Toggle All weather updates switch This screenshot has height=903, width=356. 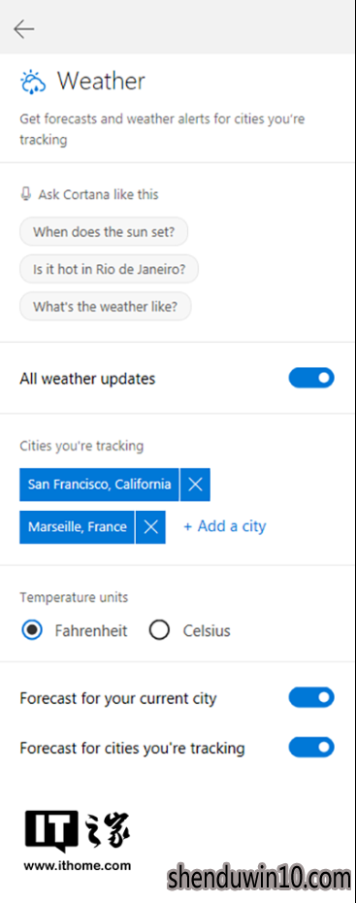point(311,378)
